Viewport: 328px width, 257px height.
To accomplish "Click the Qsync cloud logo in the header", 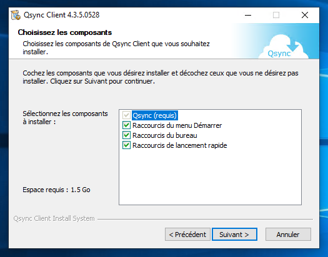I will point(283,47).
